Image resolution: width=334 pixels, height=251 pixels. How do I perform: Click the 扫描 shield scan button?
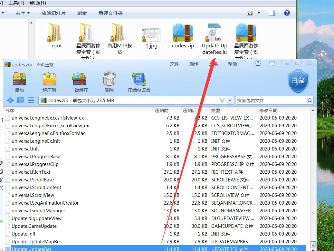(x=298, y=81)
